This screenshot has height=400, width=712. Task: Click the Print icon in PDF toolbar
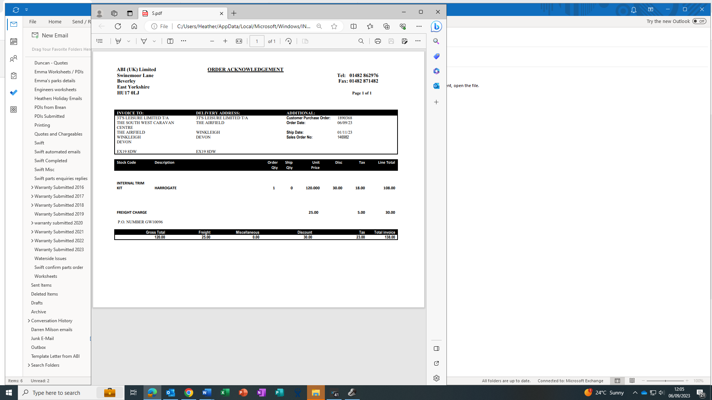coord(378,41)
